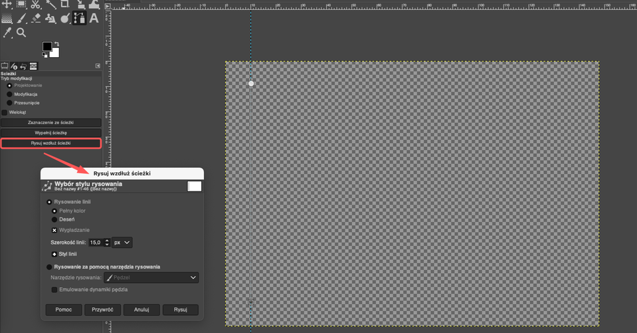This screenshot has width=637, height=333.
Task: Switch to the Tool Options tab
Action: coord(5,66)
